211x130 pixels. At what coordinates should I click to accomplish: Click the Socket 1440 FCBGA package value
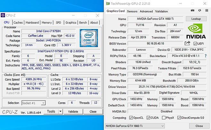48,40
